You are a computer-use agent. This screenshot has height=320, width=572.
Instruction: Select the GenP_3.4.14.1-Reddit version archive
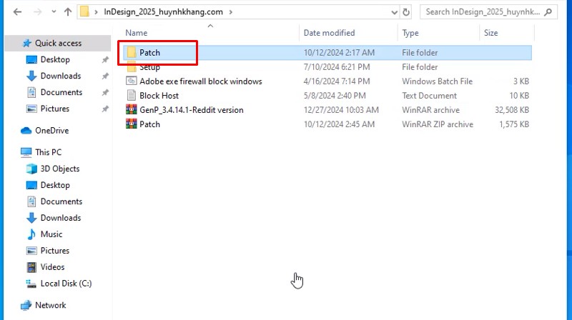coord(191,110)
